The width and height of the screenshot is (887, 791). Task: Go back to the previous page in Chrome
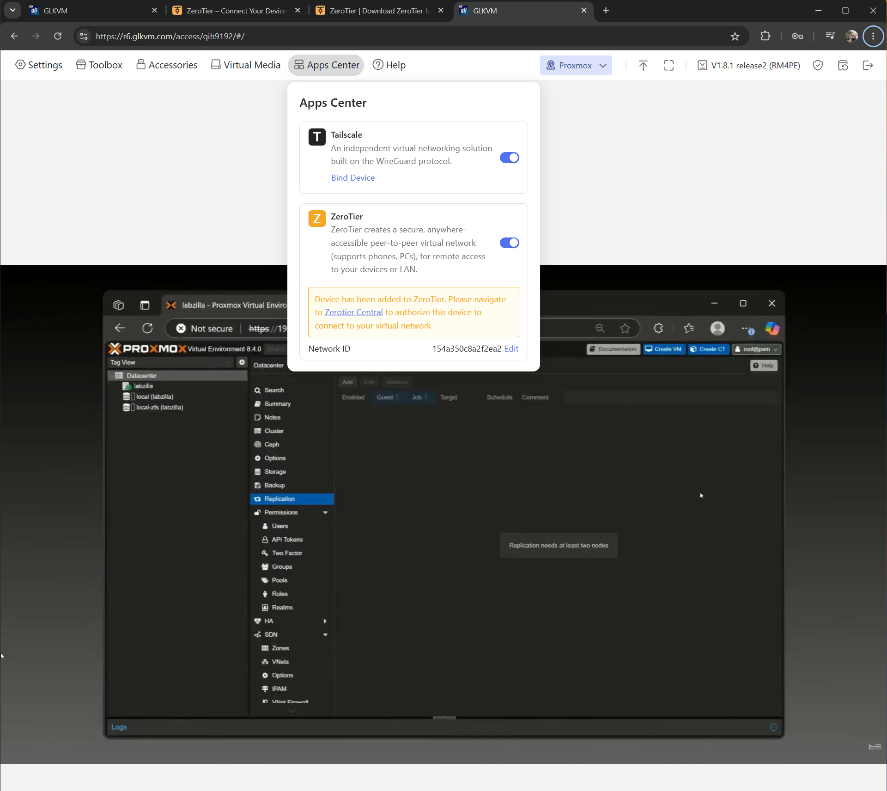pyautogui.click(x=14, y=36)
